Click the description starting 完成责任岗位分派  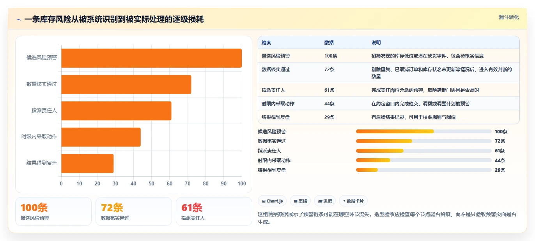click(x=425, y=90)
